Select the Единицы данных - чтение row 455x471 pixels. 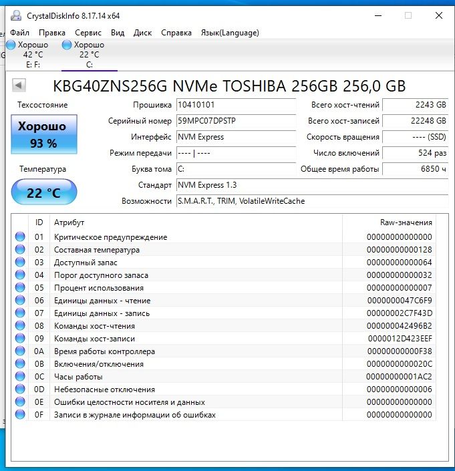[x=224, y=300]
